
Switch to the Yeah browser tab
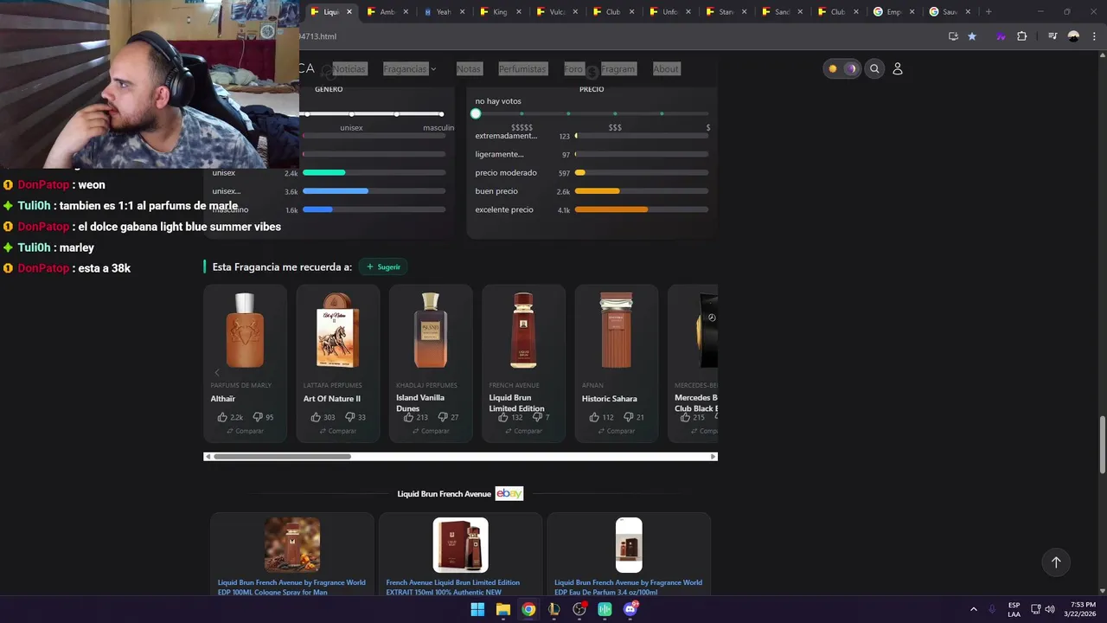pyautogui.click(x=443, y=12)
